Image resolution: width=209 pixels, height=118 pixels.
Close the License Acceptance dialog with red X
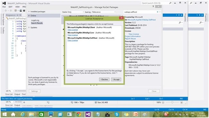click(x=121, y=18)
